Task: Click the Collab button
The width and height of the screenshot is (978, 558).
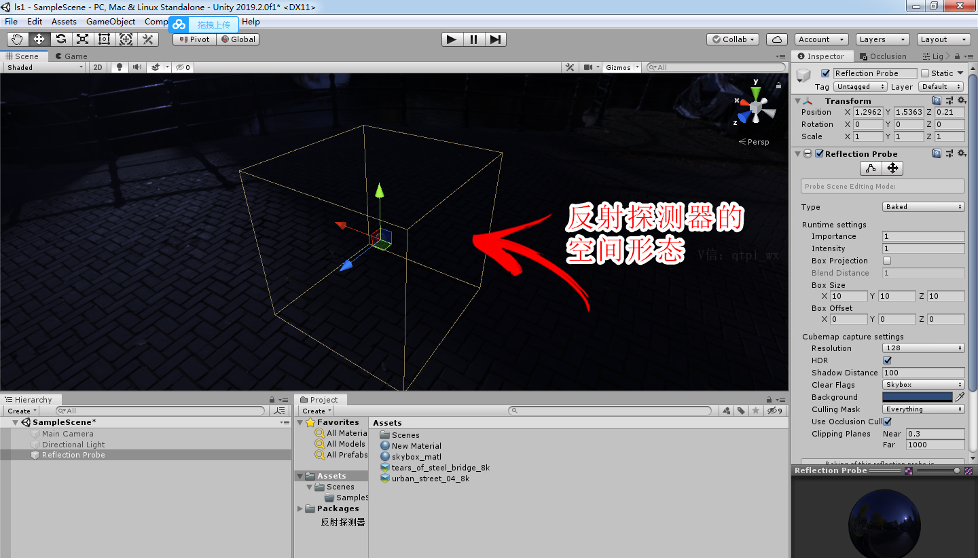Action: point(733,39)
